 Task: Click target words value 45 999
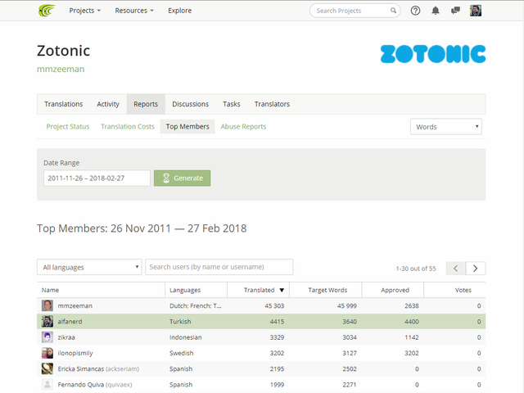point(347,305)
